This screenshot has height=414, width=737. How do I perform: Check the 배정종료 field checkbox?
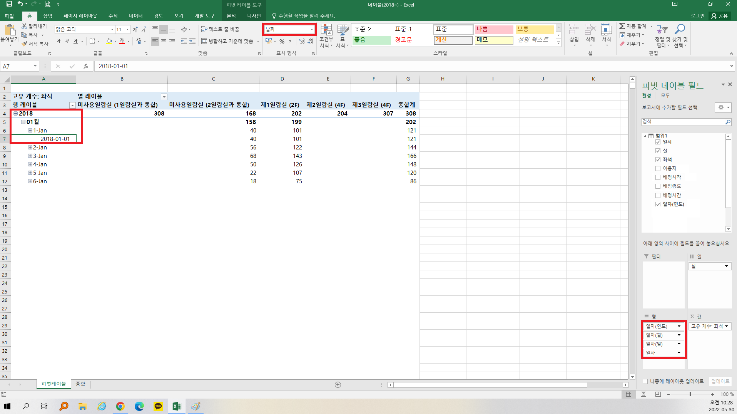point(658,186)
